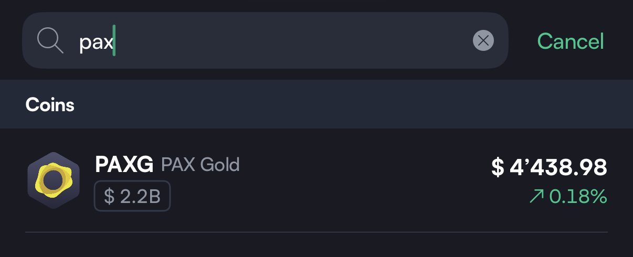This screenshot has width=633, height=257.
Task: Click the $ 2.2B market cap badge
Action: pyautogui.click(x=132, y=196)
